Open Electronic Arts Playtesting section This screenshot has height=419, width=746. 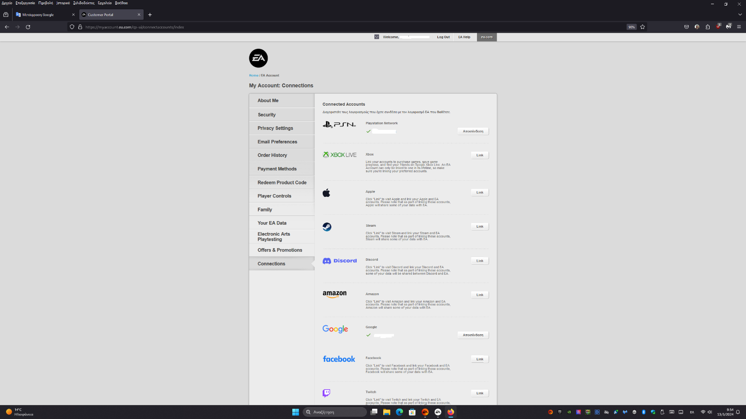click(282, 237)
